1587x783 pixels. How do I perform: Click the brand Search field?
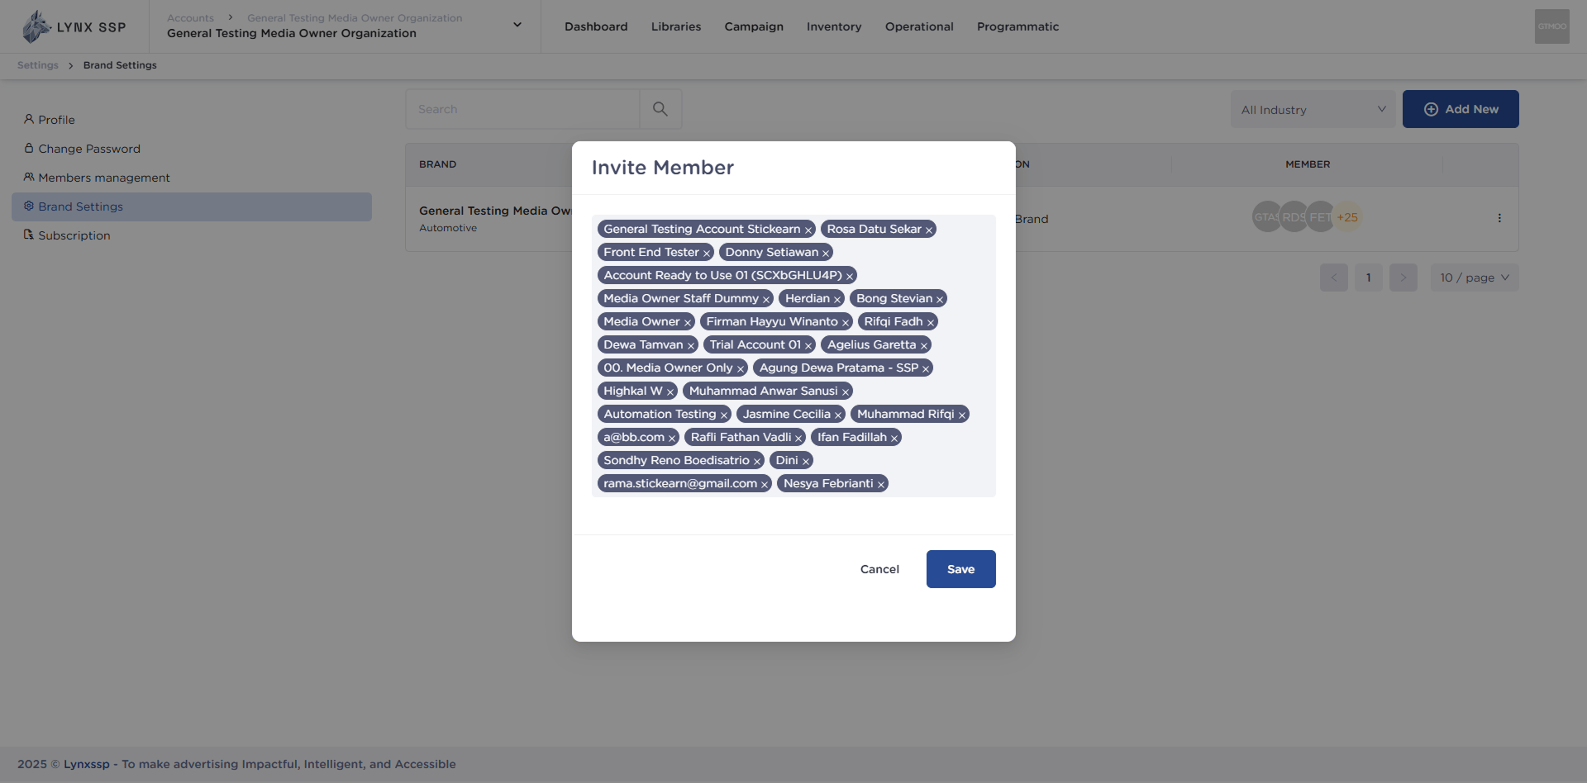pos(522,109)
